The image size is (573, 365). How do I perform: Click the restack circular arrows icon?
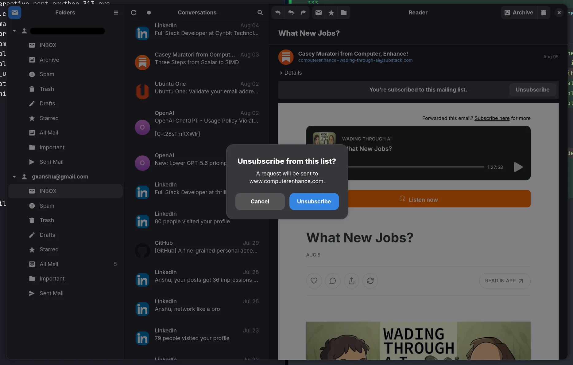click(x=370, y=281)
